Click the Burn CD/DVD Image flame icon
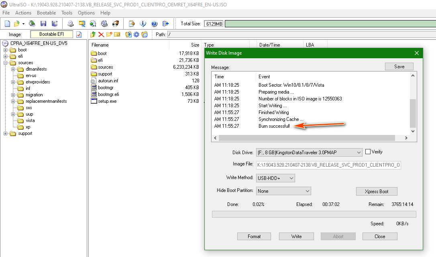The image size is (436, 257). tap(115, 24)
